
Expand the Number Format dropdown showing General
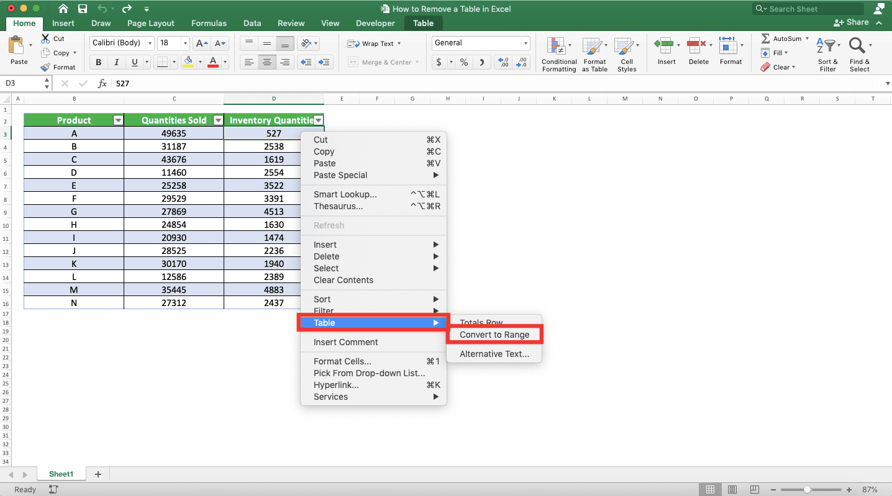click(x=526, y=43)
